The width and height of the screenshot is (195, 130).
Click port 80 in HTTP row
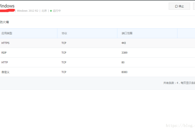pos(123,62)
